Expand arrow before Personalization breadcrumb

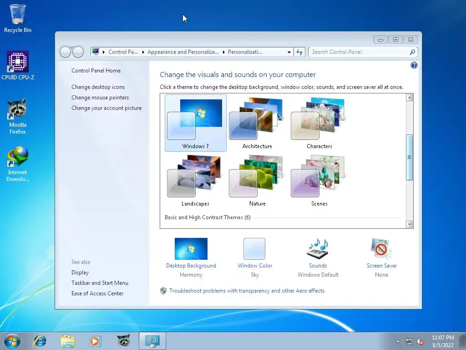coord(223,52)
